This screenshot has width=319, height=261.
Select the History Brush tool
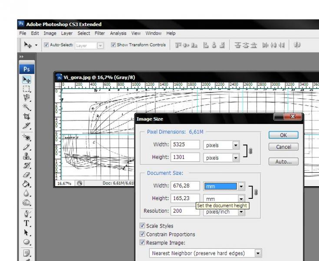coord(26,165)
